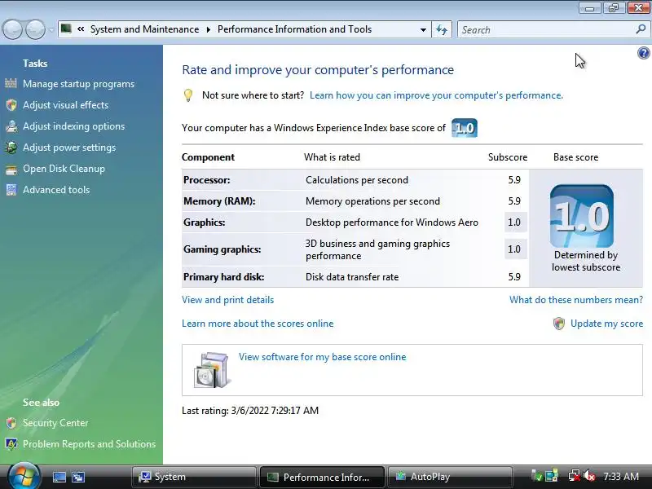Viewport: 652px width, 489px height.
Task: Click the Gaming graphics subscore 1.0
Action: click(x=514, y=249)
